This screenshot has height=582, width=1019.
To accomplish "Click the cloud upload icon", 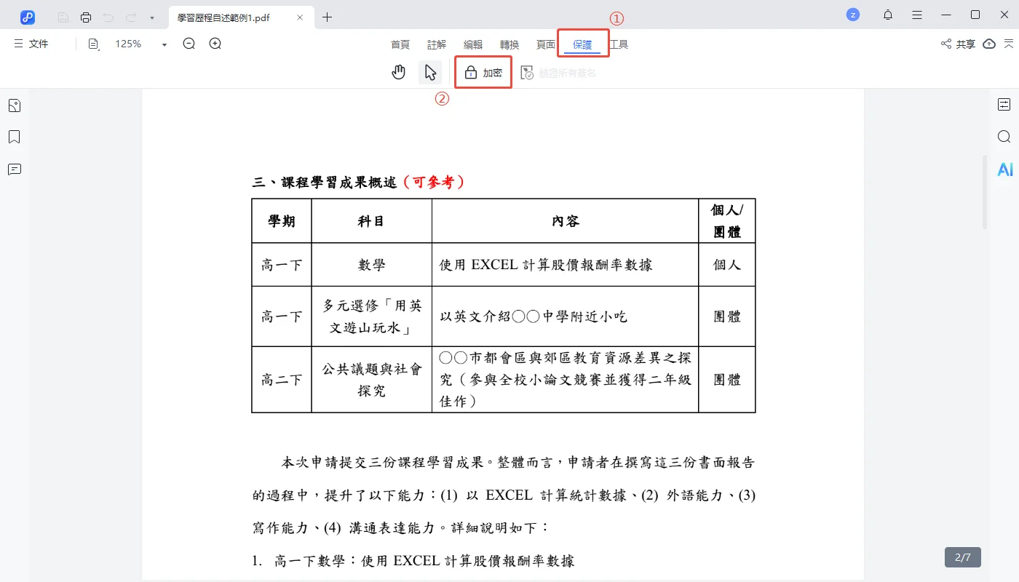I will pyautogui.click(x=989, y=44).
